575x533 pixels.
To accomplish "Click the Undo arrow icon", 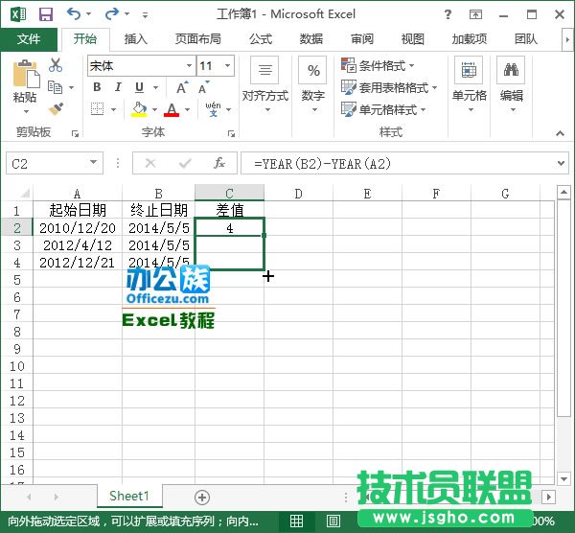I will (74, 14).
